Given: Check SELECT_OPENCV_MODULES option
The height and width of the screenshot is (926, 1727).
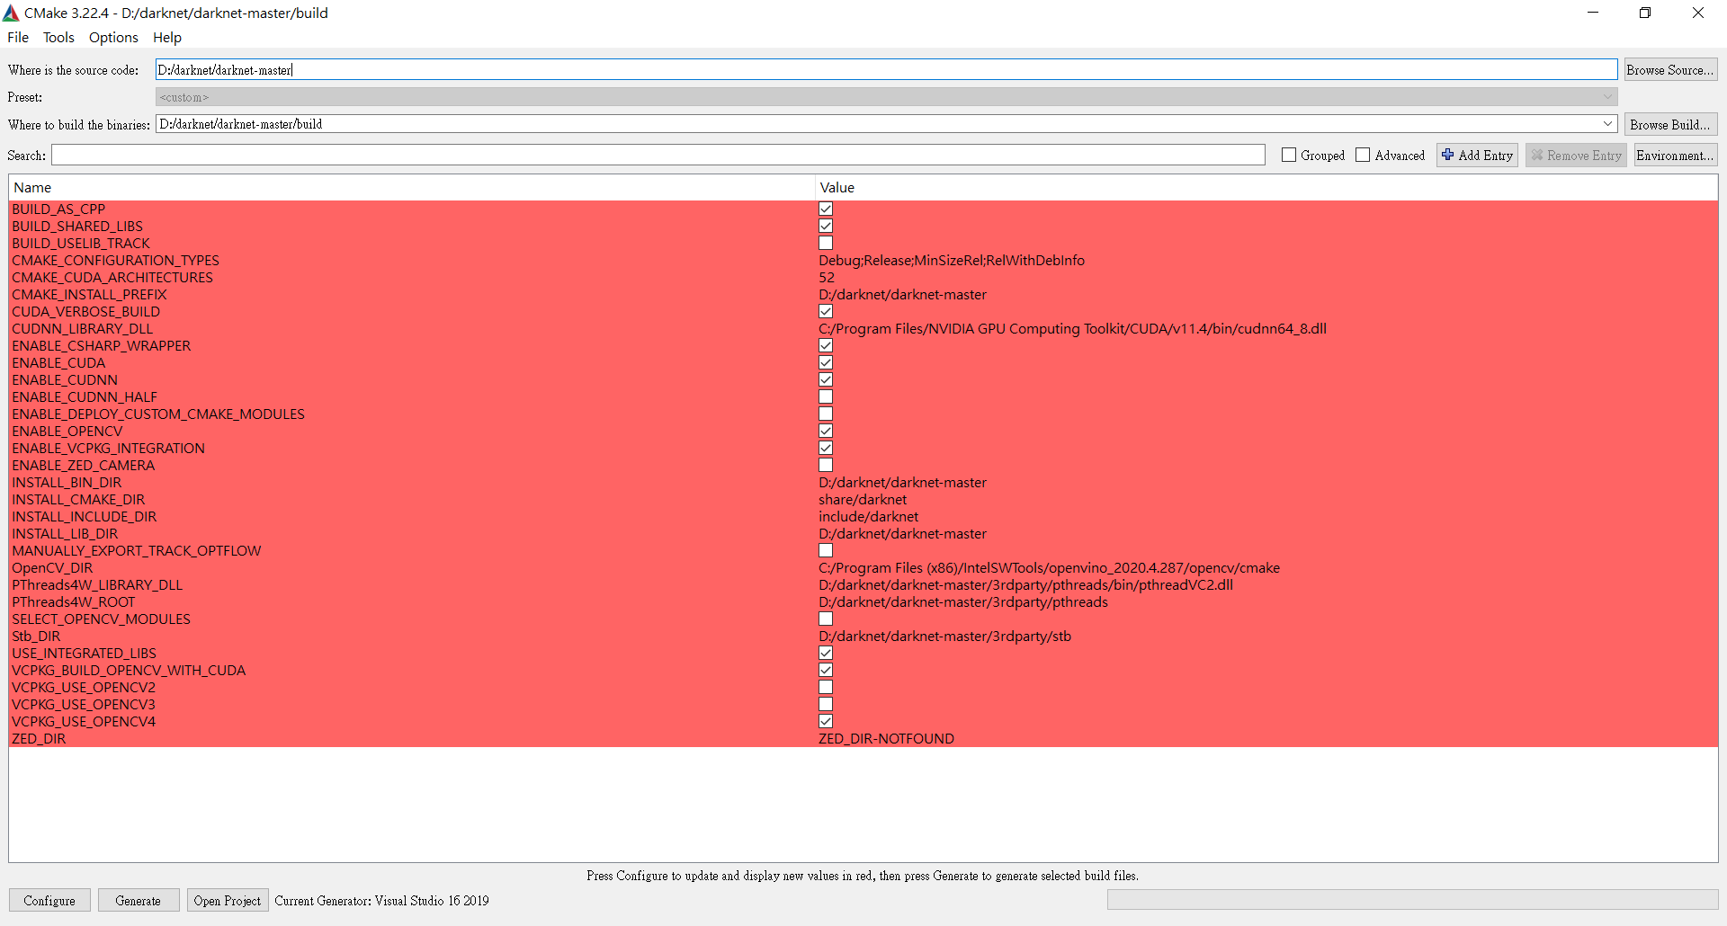Looking at the screenshot, I should pos(826,619).
